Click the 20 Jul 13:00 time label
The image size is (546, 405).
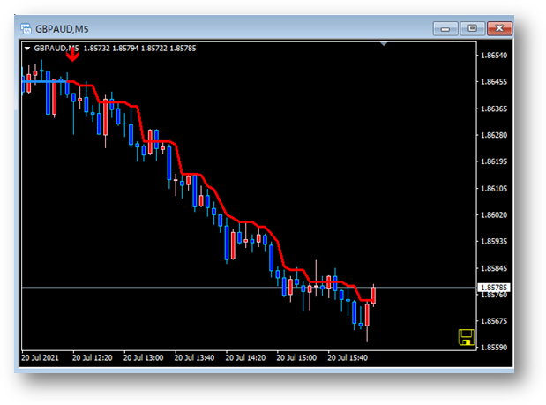(x=143, y=358)
